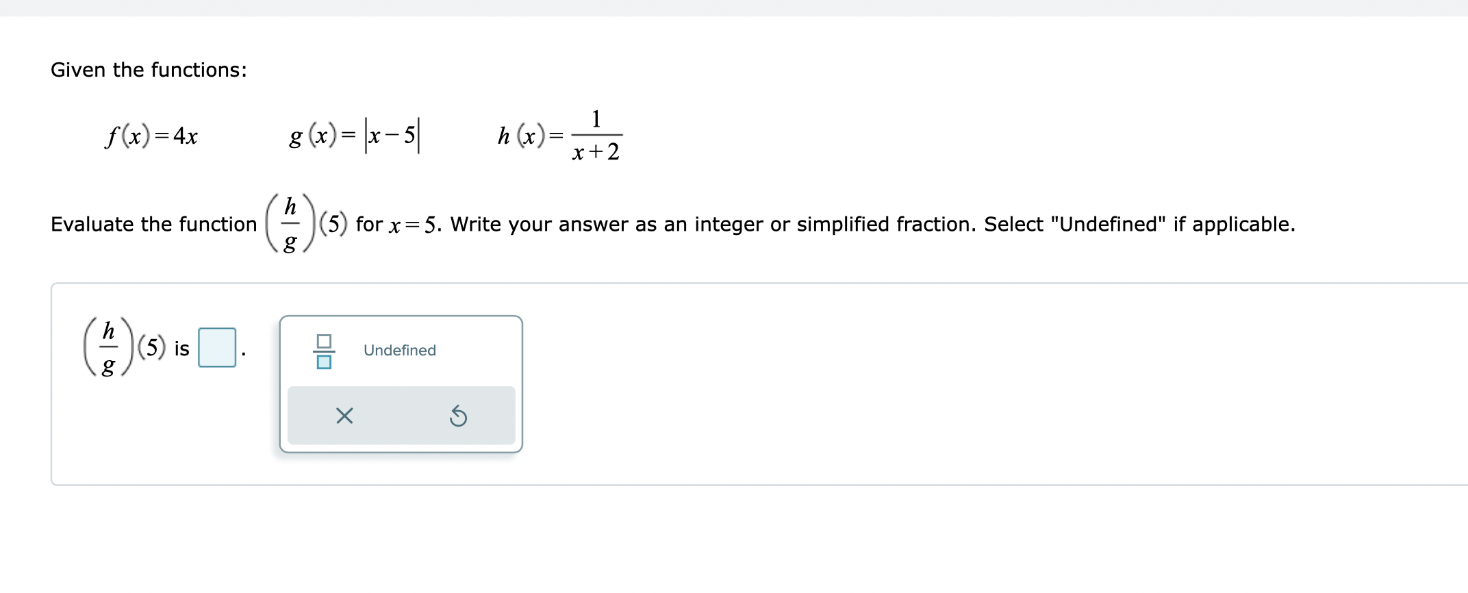Viewport: 1468px width, 593px height.
Task: Open the answer format palette panel
Action: tap(401, 383)
